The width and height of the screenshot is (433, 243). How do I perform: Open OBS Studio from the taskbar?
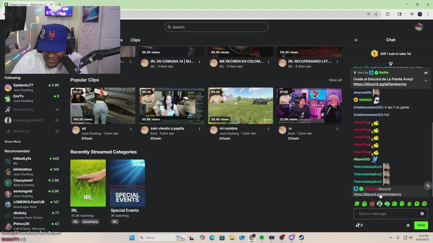pyautogui.click(x=281, y=238)
